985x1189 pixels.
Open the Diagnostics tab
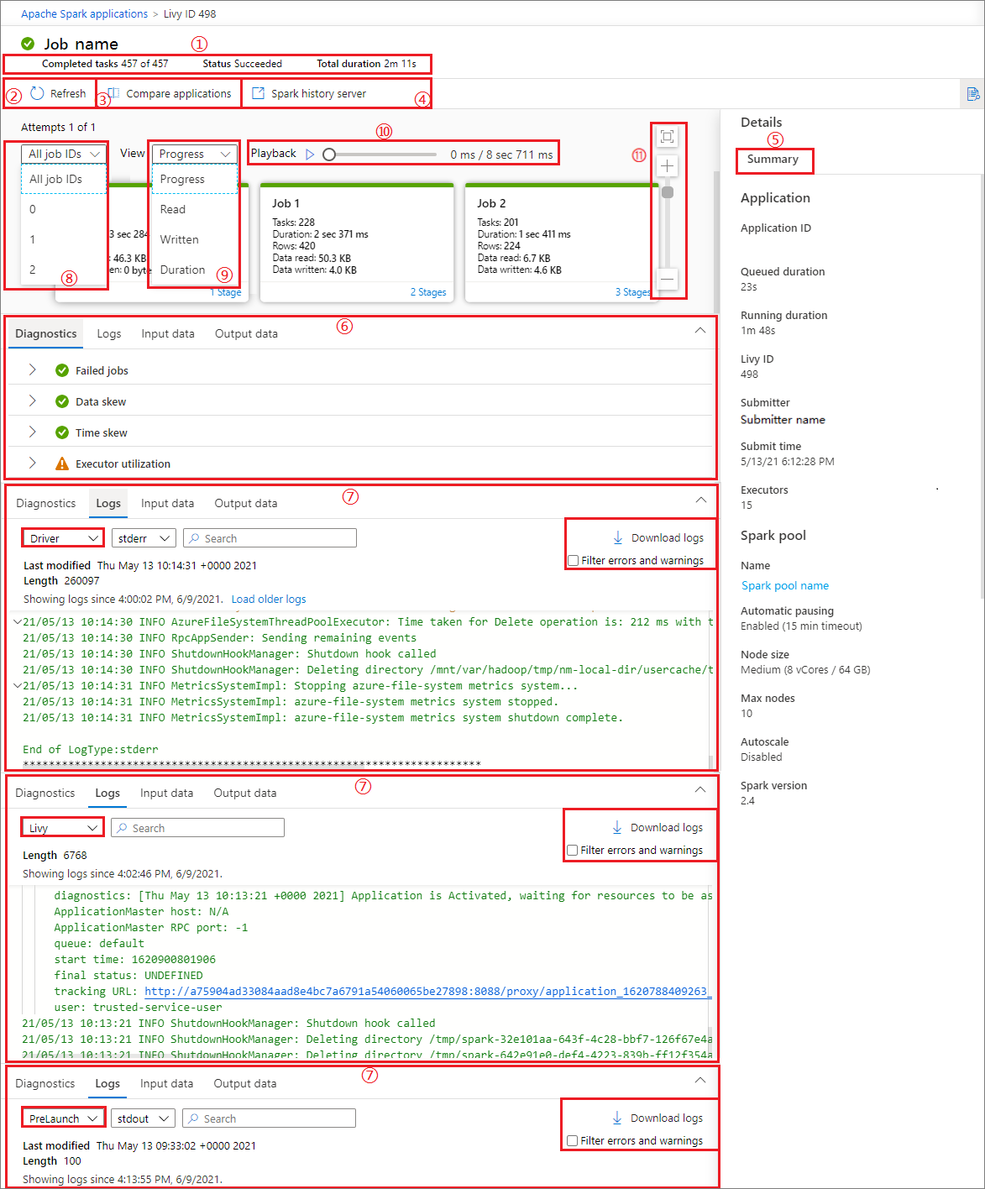45,333
